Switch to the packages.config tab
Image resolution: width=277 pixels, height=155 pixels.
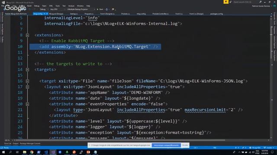click(216, 14)
